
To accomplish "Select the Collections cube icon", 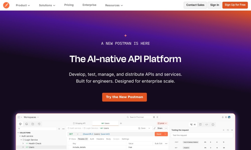I will pos(20,124).
